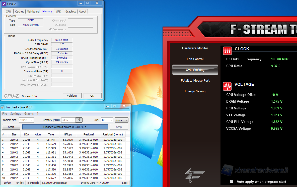Expand the Log menu in status bar
This screenshot has width=297, height=187.
tap(125, 183)
